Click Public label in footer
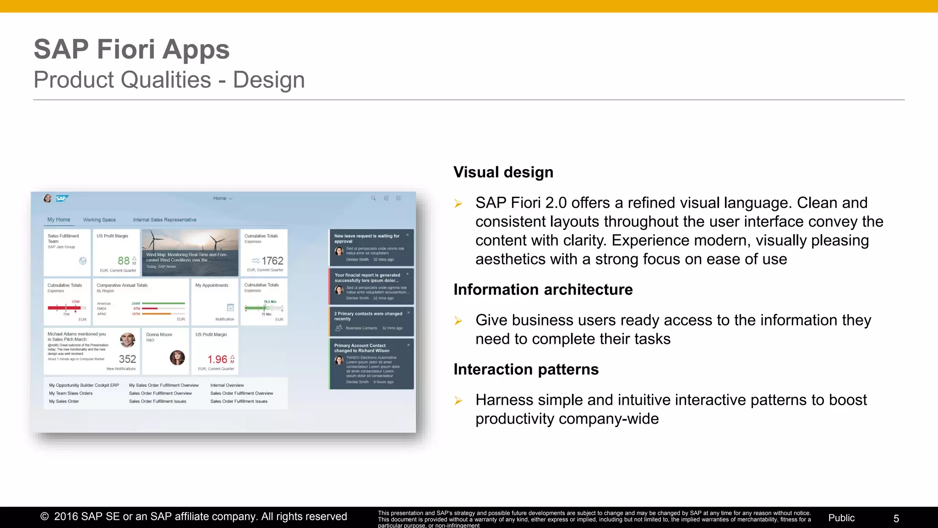This screenshot has width=938, height=528. (841, 518)
